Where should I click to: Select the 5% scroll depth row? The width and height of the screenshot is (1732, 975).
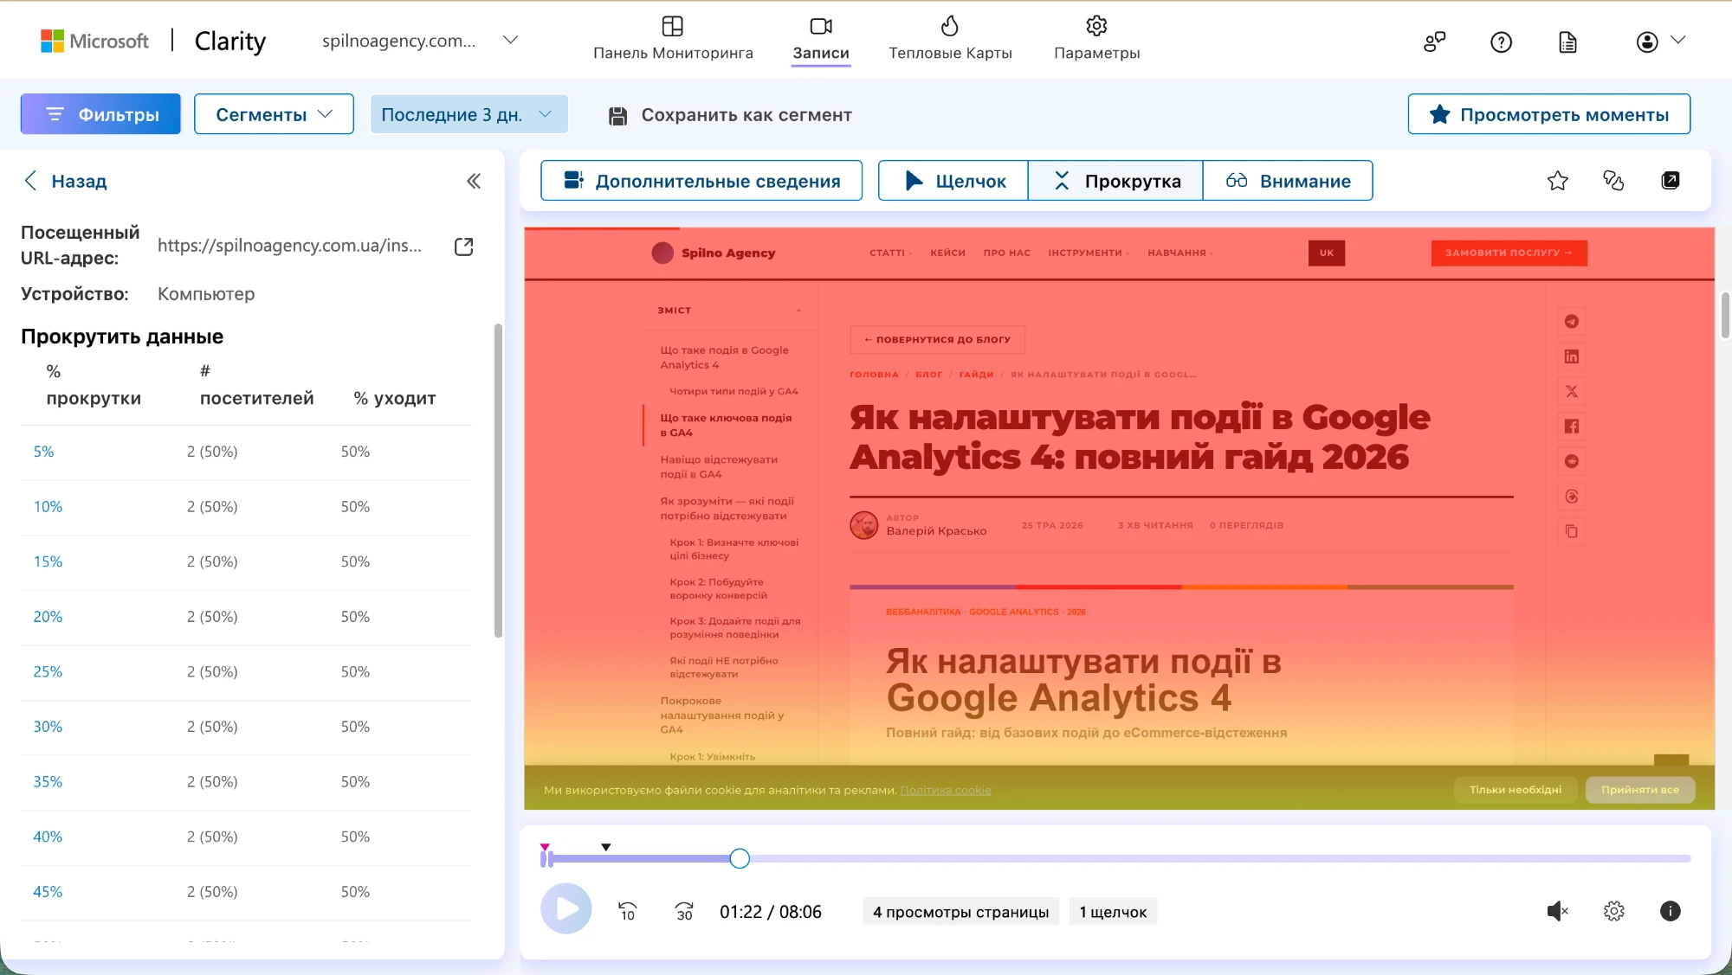tap(246, 452)
